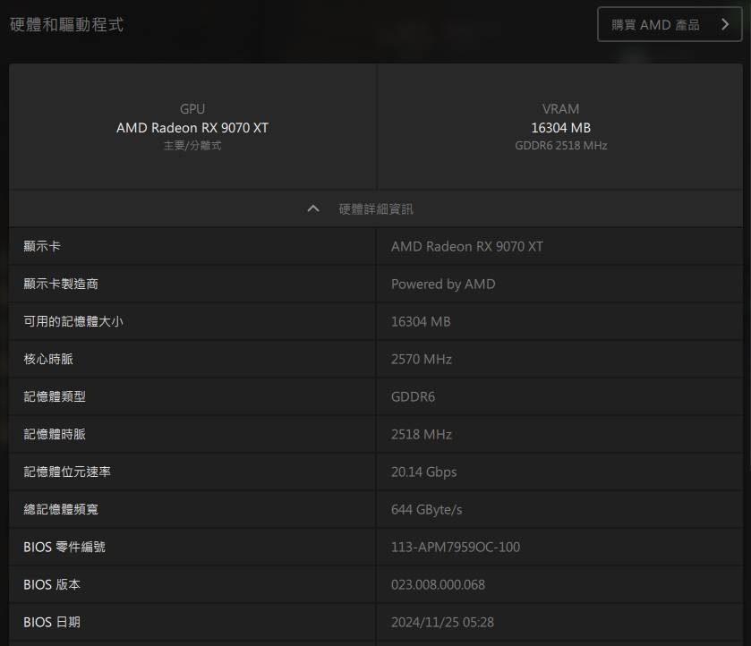Select the 記憶體類型 row label
The width and height of the screenshot is (751, 646).
tap(55, 396)
